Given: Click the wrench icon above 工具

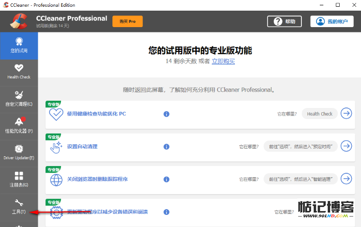Looking at the screenshot, I should (19, 203).
